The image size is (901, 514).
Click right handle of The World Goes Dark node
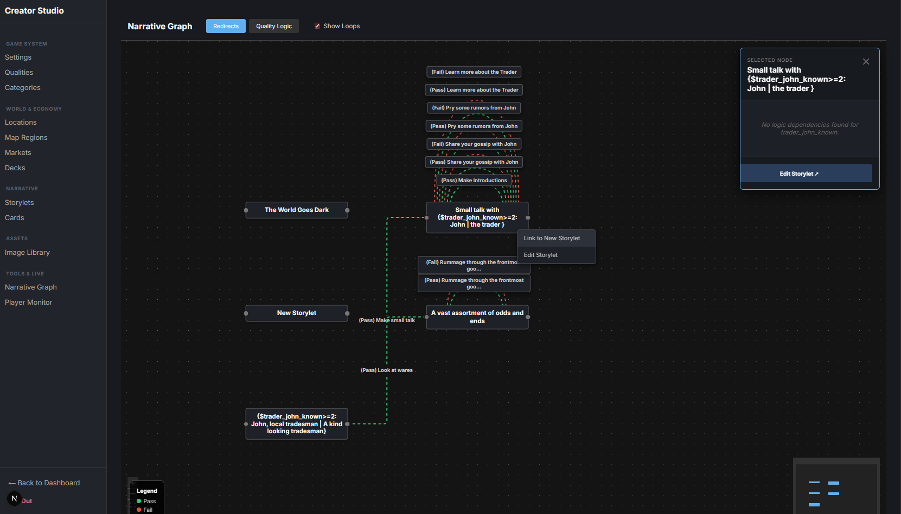point(347,210)
